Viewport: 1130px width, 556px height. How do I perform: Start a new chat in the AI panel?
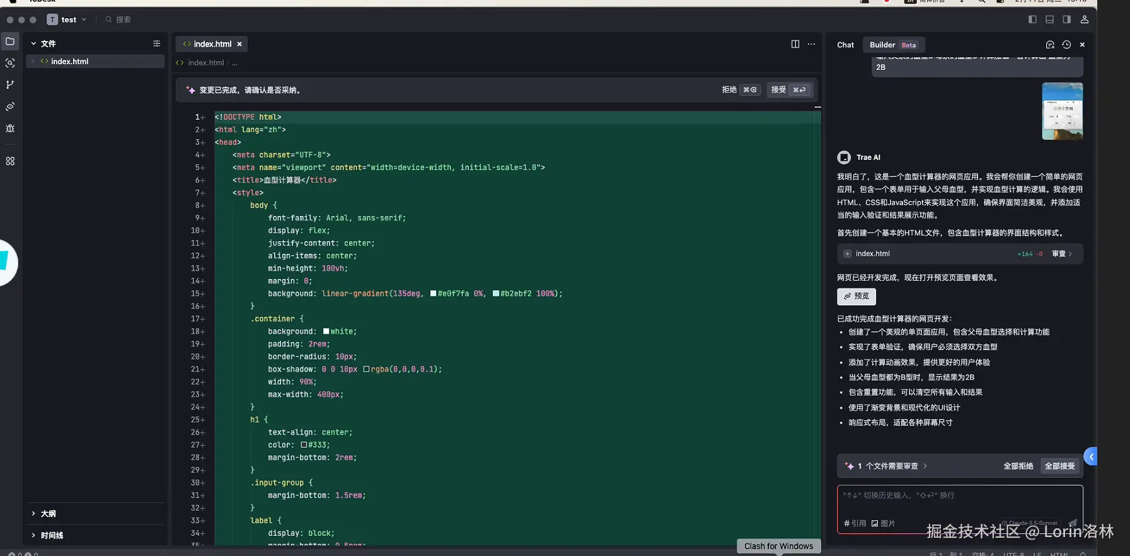pyautogui.click(x=1050, y=45)
